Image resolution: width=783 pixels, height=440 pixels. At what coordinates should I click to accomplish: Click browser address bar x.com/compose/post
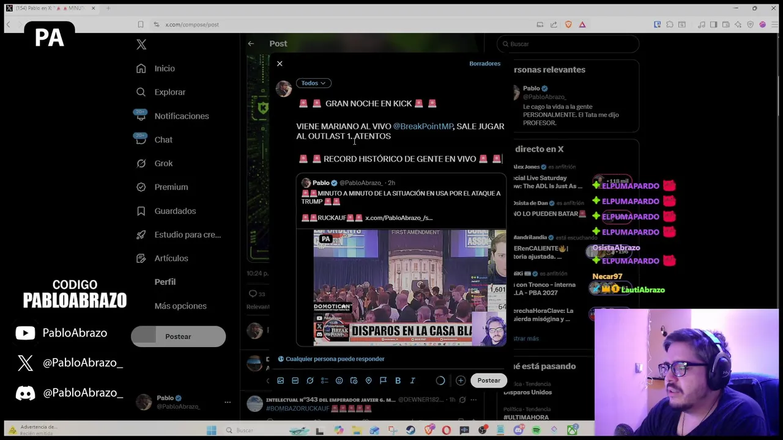click(191, 24)
